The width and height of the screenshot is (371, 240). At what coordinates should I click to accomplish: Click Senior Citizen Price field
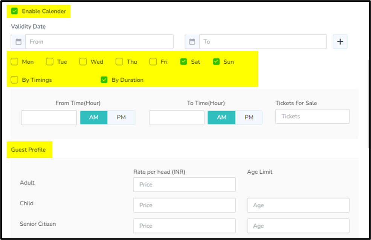coord(184,226)
